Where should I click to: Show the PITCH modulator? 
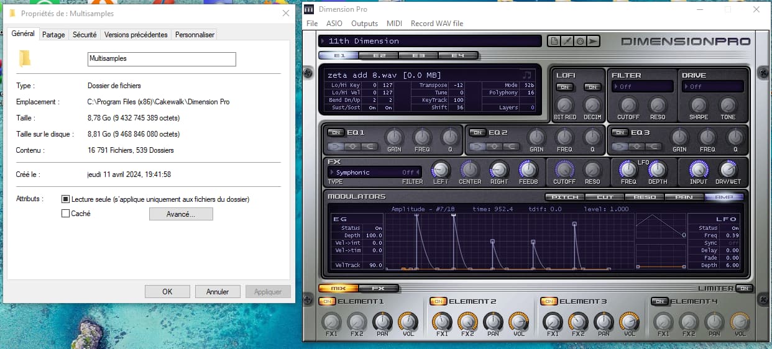click(x=565, y=197)
